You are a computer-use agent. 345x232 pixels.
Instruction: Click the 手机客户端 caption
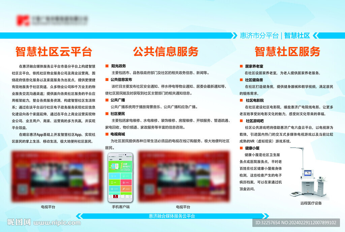coord(121,207)
